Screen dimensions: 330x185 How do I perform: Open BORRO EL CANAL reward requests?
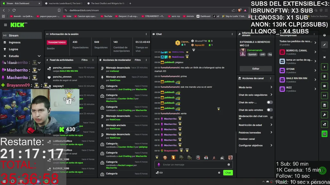point(298,52)
